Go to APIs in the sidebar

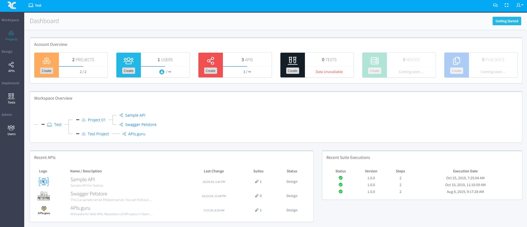pos(11,67)
